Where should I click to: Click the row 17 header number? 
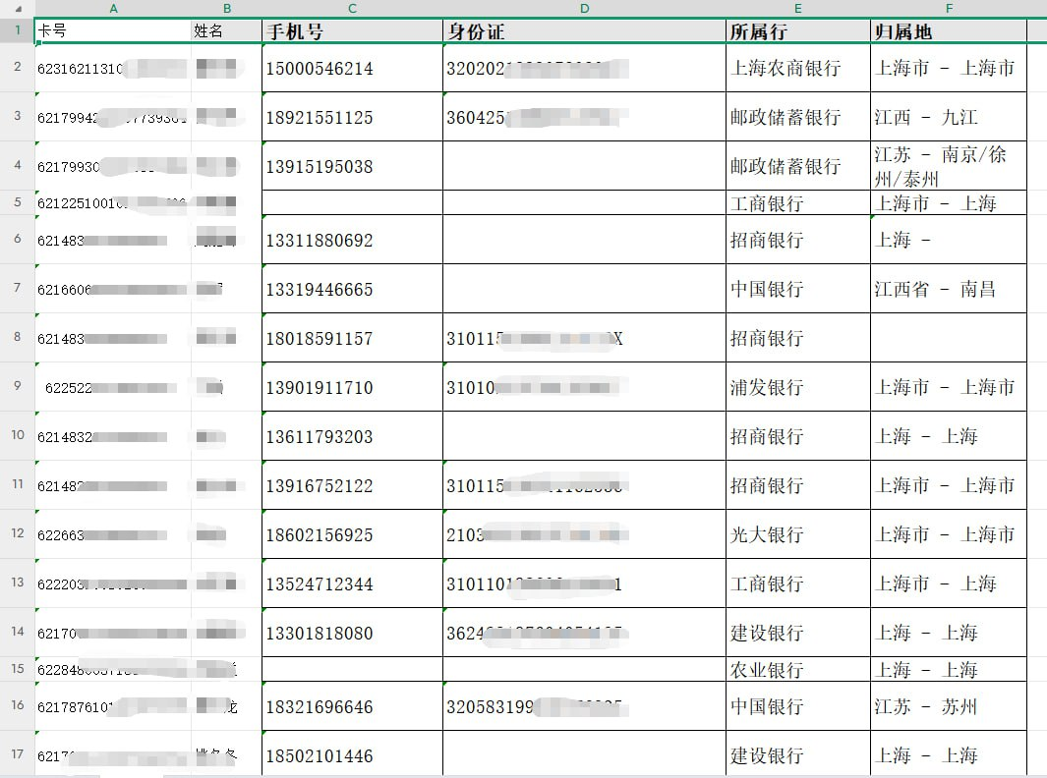[x=17, y=754]
